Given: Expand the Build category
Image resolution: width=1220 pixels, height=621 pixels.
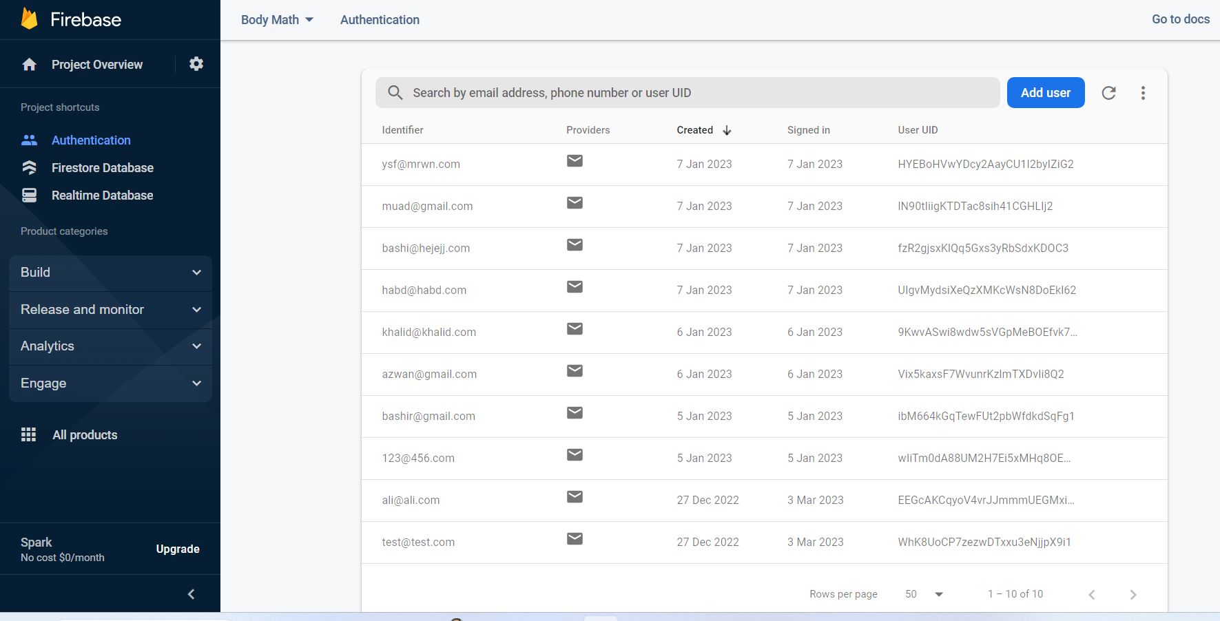Looking at the screenshot, I should 110,273.
